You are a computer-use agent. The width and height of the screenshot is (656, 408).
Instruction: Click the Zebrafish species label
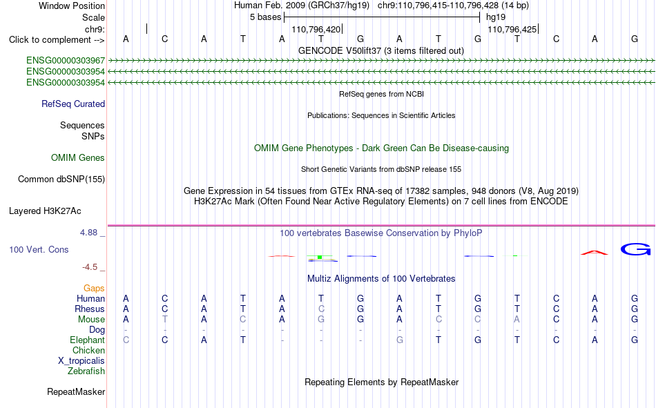point(86,371)
